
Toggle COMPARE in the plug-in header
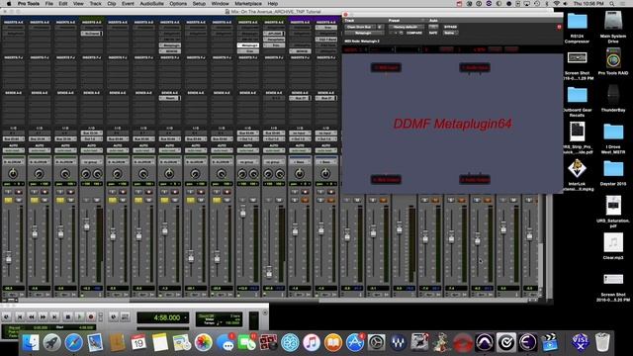pos(414,33)
